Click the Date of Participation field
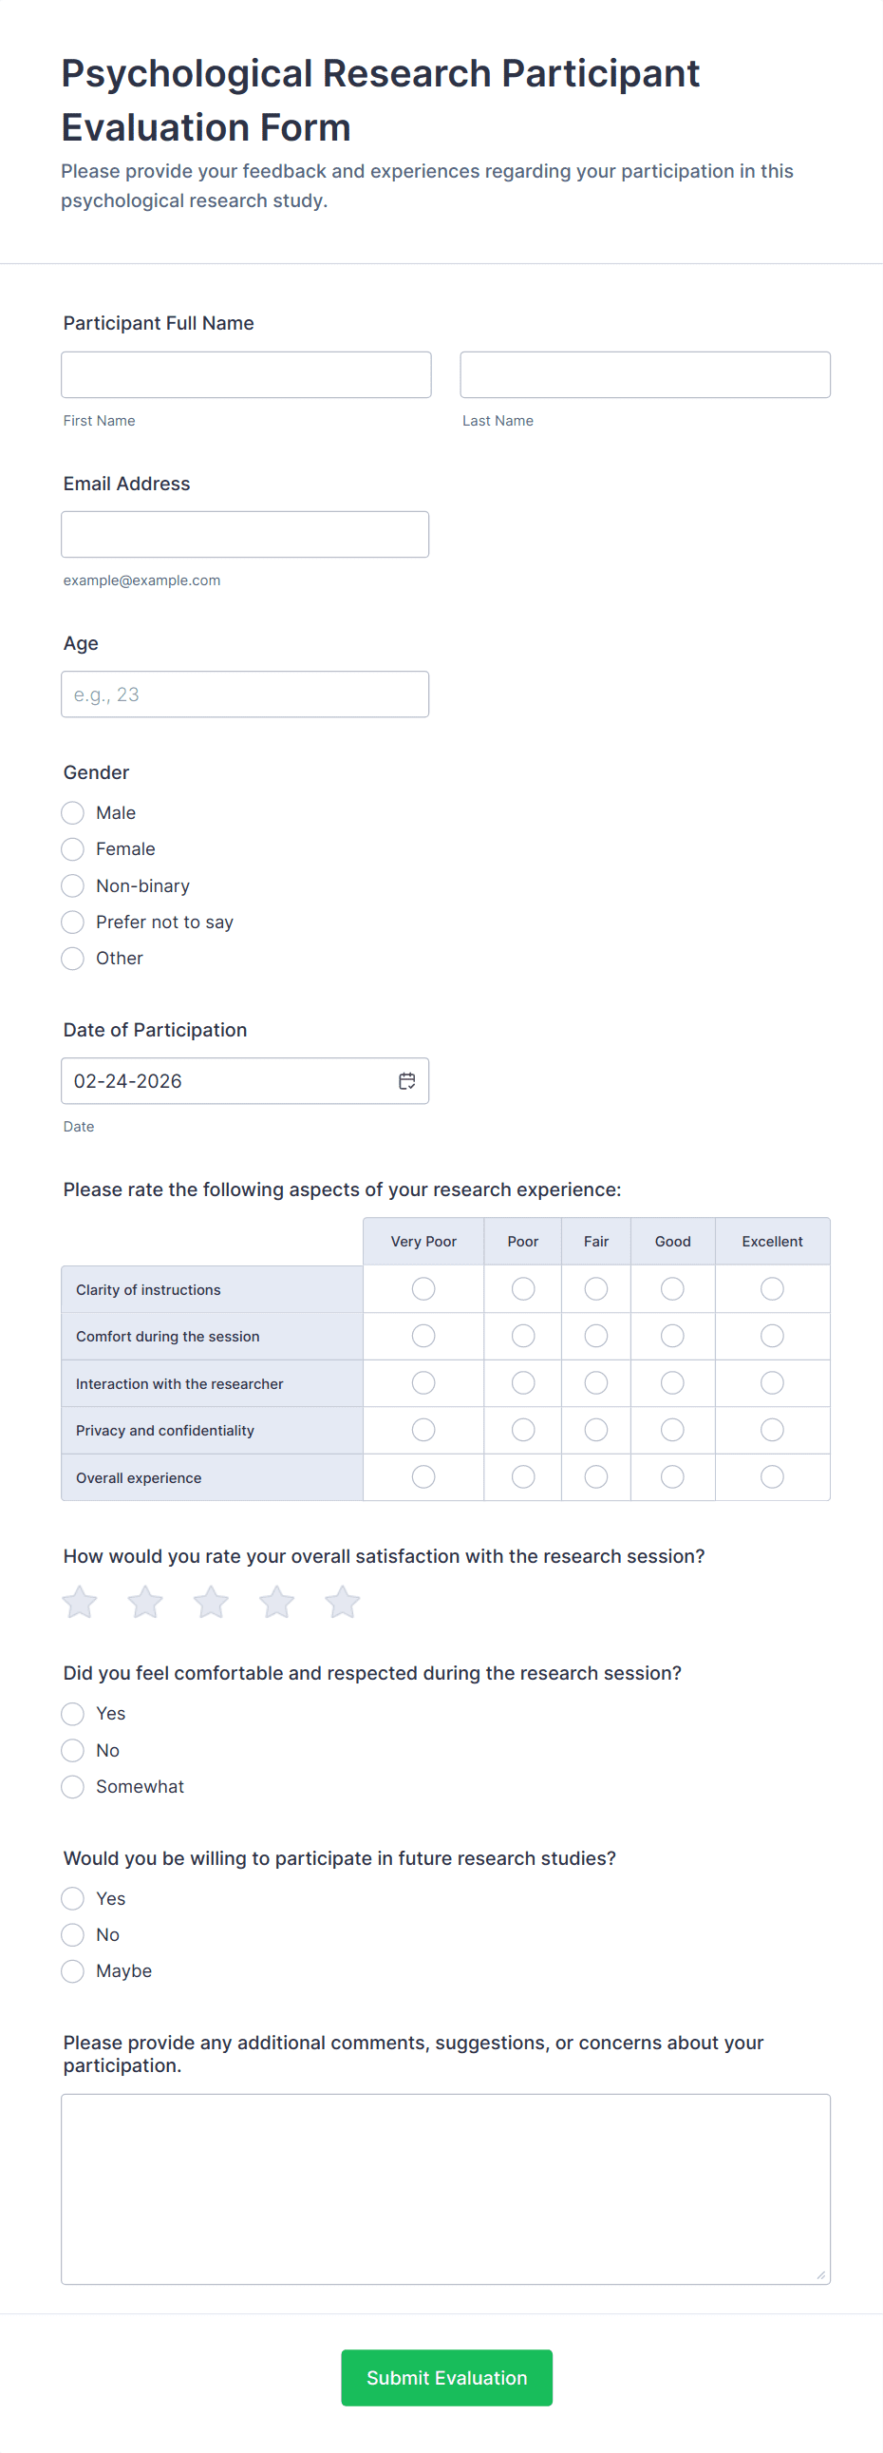The width and height of the screenshot is (883, 2453). [229, 1081]
